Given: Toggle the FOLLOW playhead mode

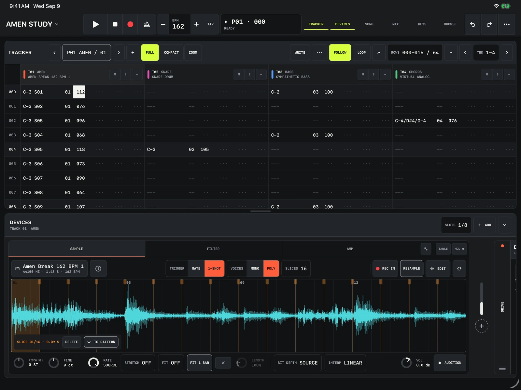Looking at the screenshot, I should tap(340, 53).
